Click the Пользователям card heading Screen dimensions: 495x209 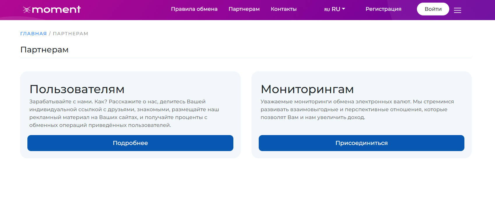[x=77, y=89]
